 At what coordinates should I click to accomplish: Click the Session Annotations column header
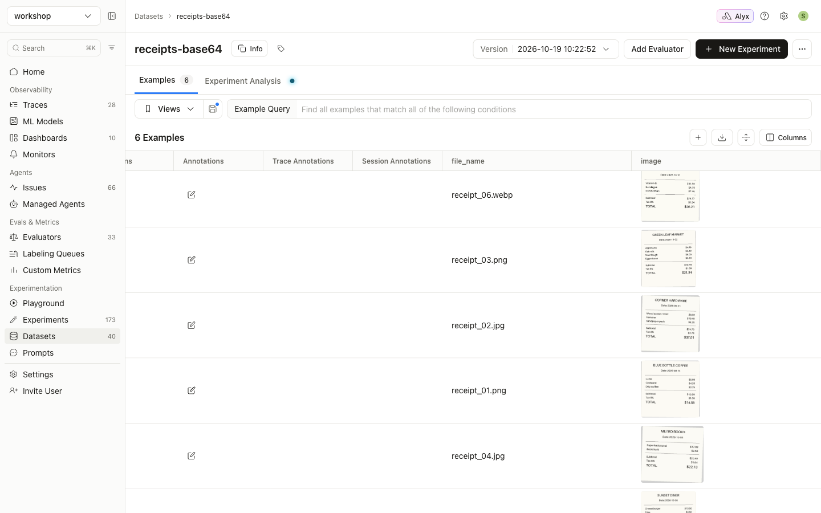point(396,161)
